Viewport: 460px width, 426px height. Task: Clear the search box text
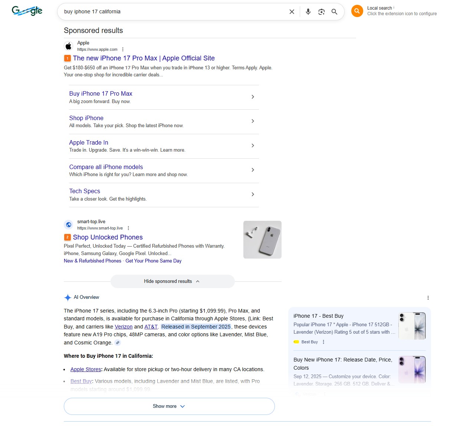point(292,12)
